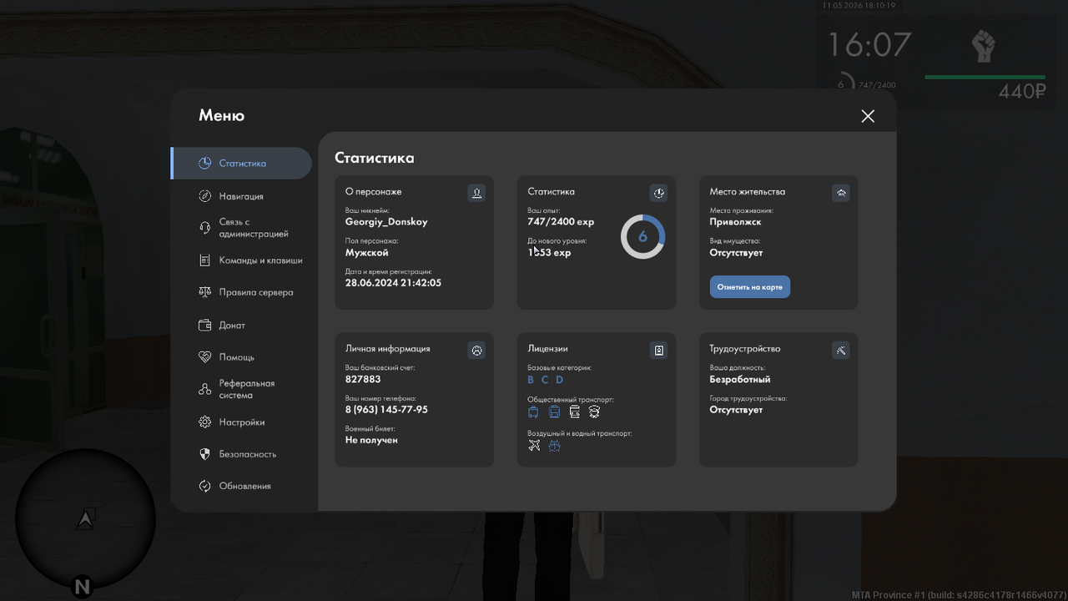
Task: Open the Статистика menu section
Action: (241, 164)
